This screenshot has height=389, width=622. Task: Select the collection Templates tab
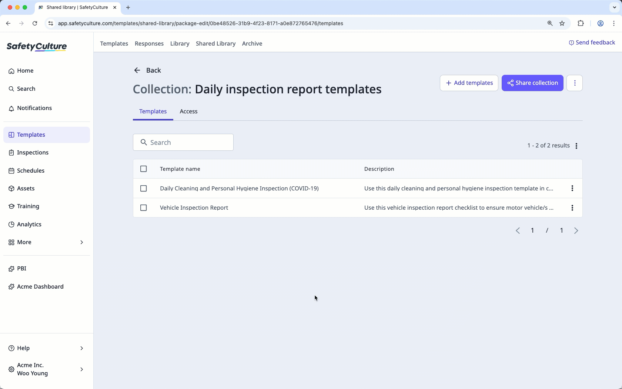click(153, 112)
